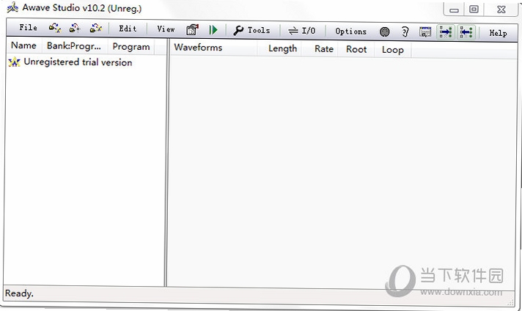The image size is (522, 311).
Task: Click the Loop column header
Action: tap(392, 50)
